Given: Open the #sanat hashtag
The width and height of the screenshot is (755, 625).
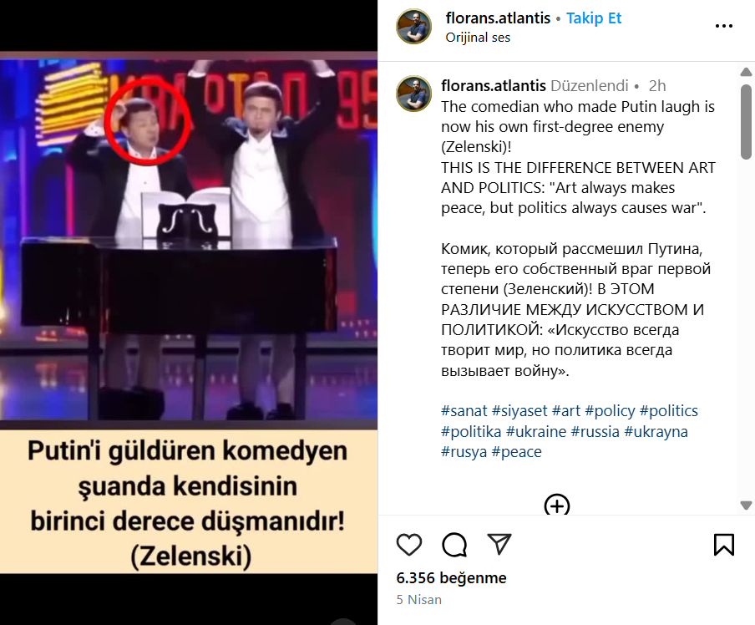Looking at the screenshot, I should (464, 410).
